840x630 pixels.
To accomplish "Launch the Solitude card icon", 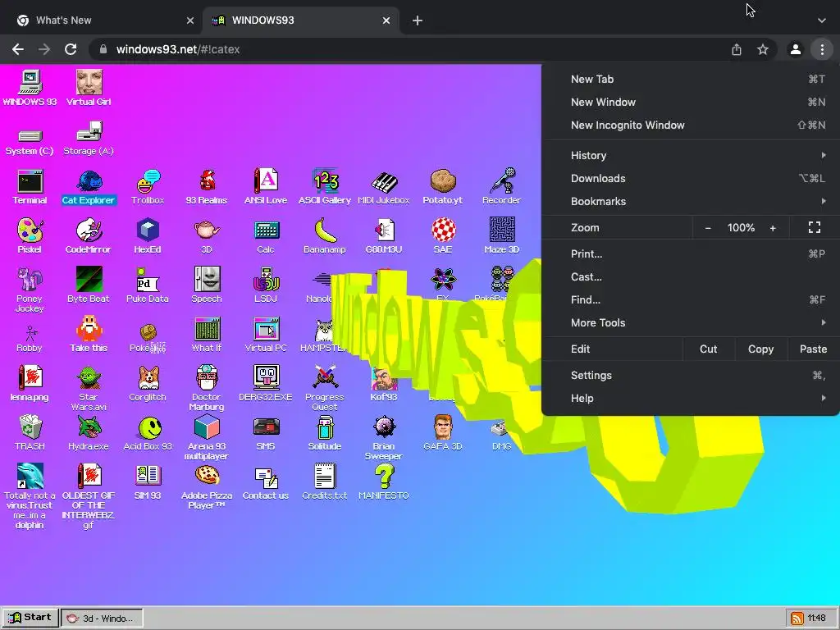I will point(325,433).
